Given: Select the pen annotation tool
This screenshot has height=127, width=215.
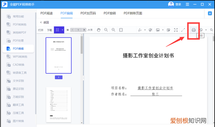Looking at the screenshot, I should (x=140, y=30).
